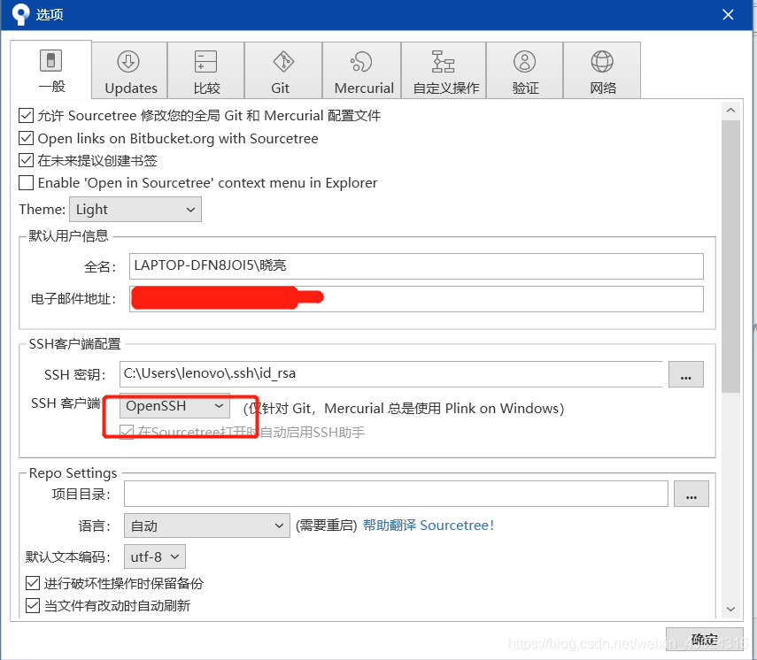The width and height of the screenshot is (757, 660).
Task: Click the Sourcetree logo in title bar
Action: click(20, 14)
